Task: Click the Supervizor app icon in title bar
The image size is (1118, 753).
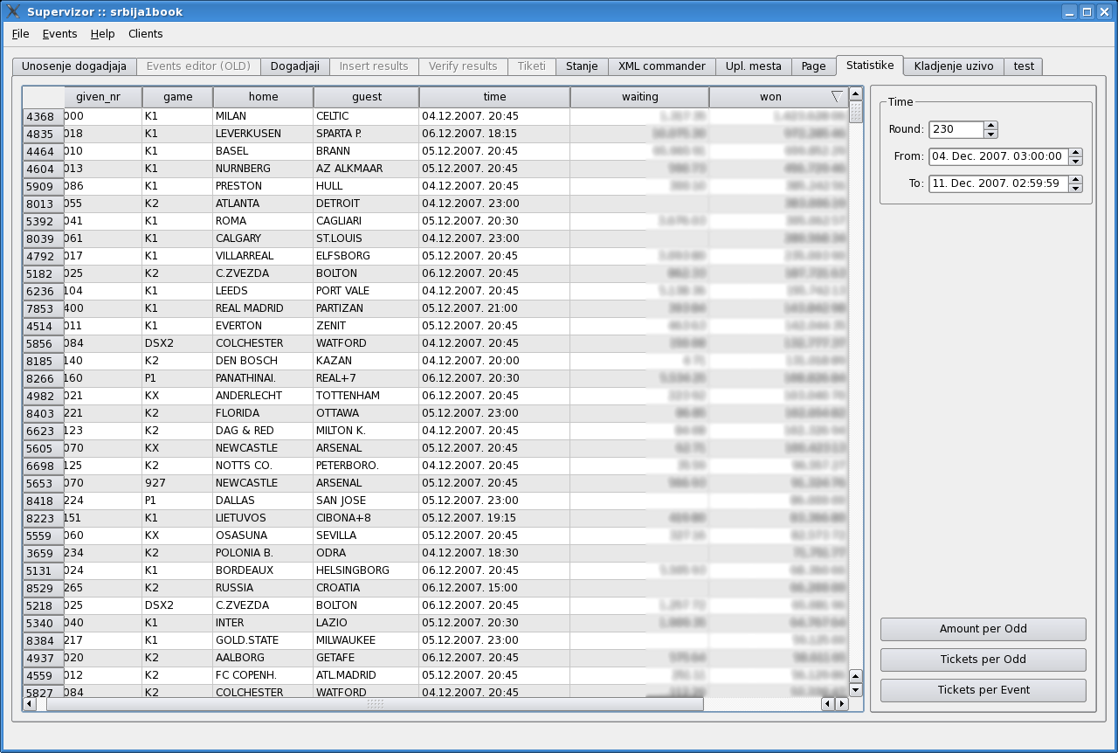Action: click(x=13, y=11)
